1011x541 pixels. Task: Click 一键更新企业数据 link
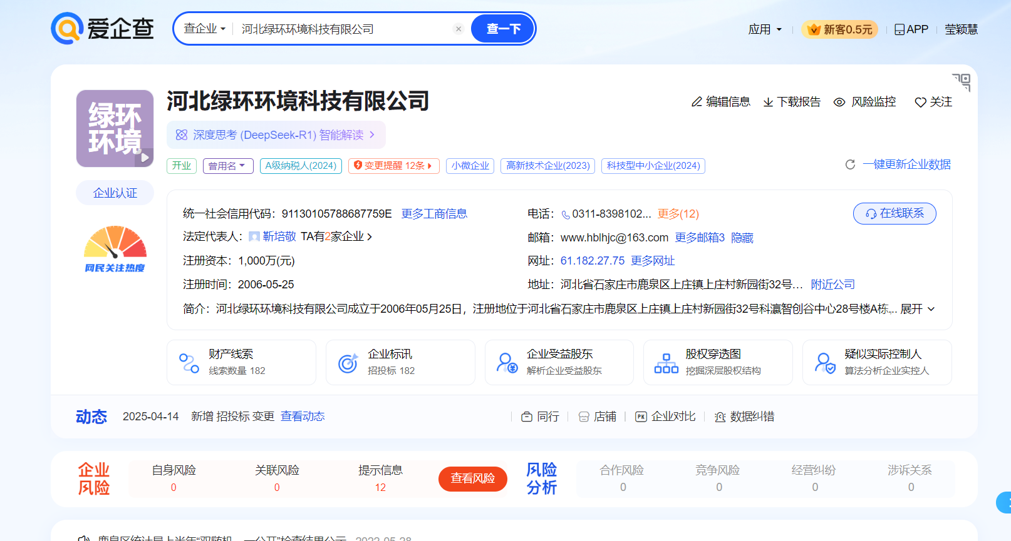point(906,164)
